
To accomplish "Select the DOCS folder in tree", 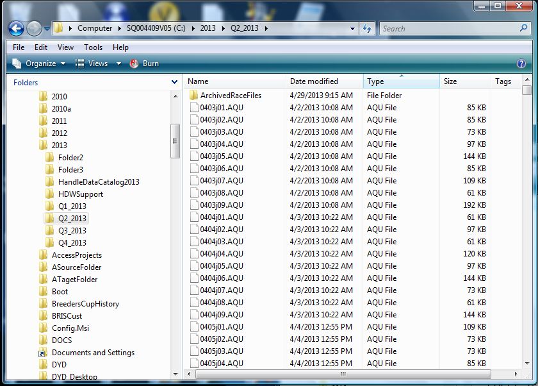I will pyautogui.click(x=61, y=340).
